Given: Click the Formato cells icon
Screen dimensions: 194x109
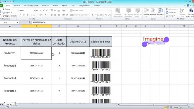Looking at the screenshot, I should [x=160, y=11].
